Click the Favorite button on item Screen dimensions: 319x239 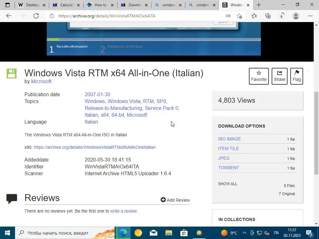pos(259,76)
